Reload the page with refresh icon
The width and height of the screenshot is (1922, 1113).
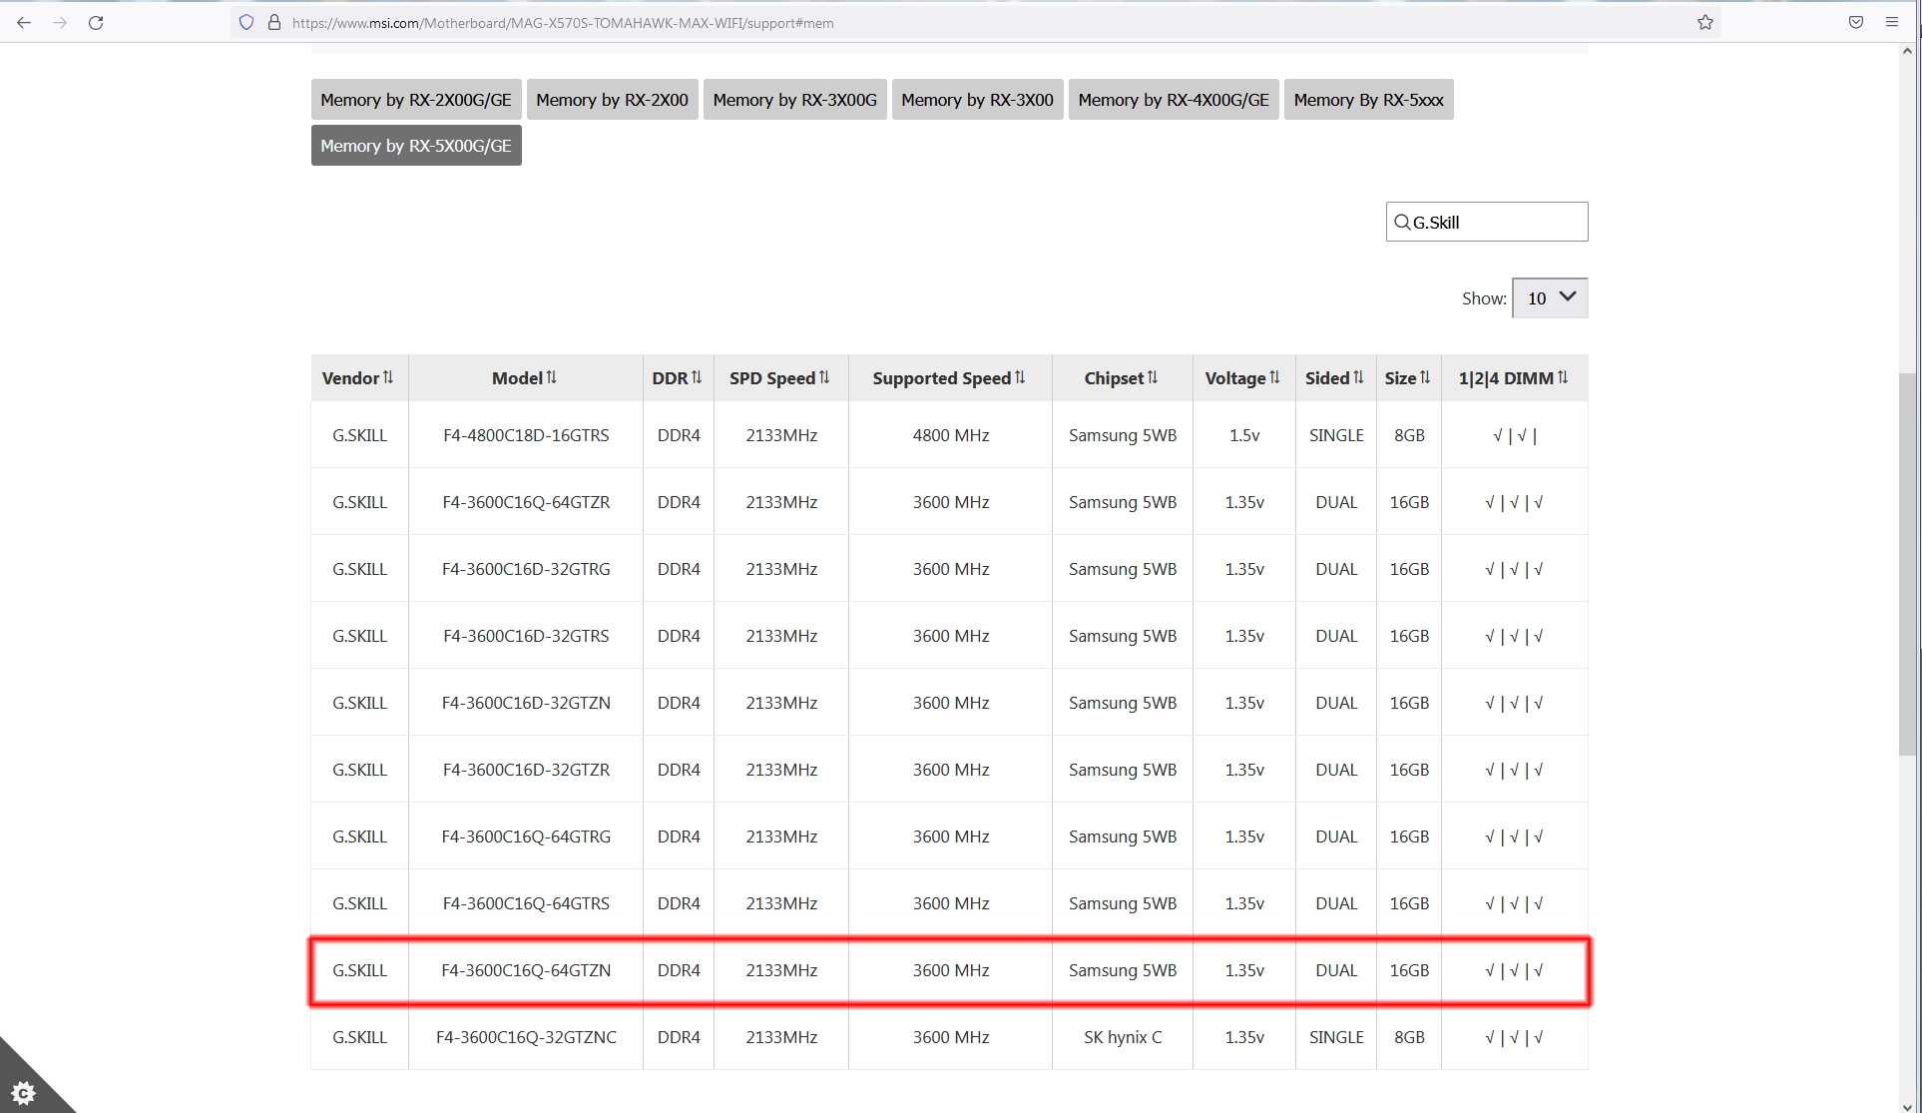click(x=96, y=22)
